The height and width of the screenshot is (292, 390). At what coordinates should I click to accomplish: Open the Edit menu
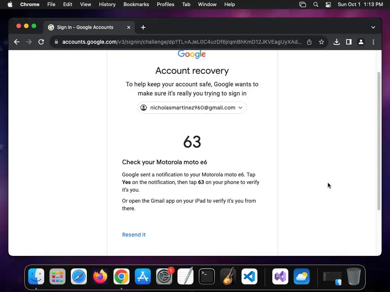67,5
